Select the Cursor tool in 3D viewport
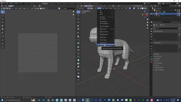Screen dimensions: 181x102 click(78, 15)
